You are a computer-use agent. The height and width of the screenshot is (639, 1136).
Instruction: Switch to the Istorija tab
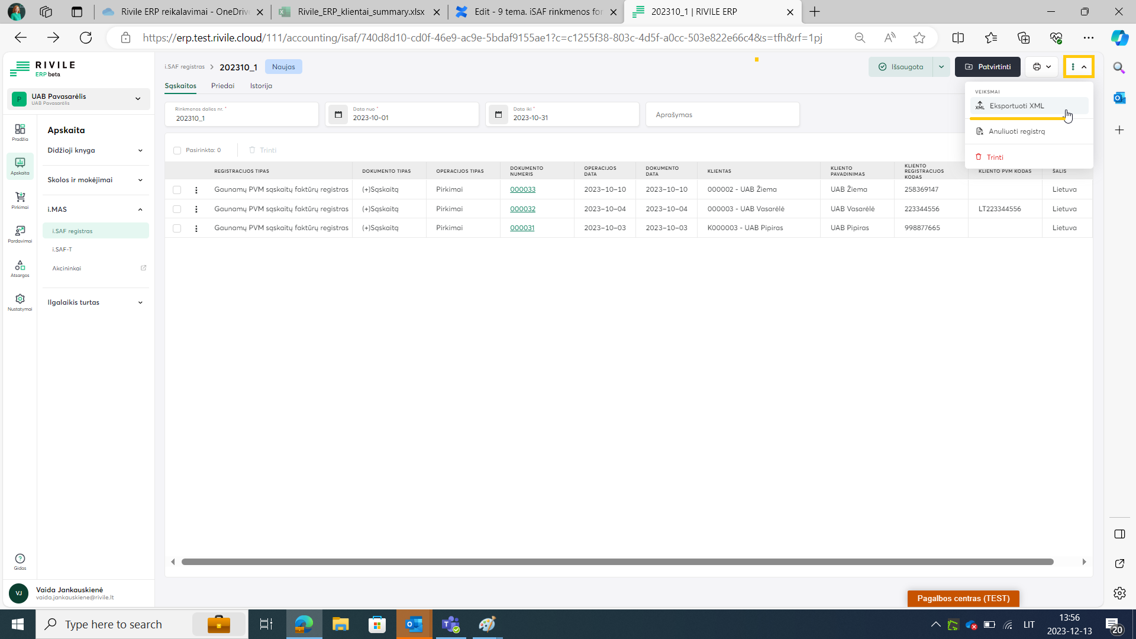(x=261, y=86)
